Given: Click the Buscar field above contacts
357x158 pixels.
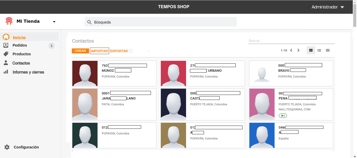Looking at the screenshot, I should coord(291,41).
